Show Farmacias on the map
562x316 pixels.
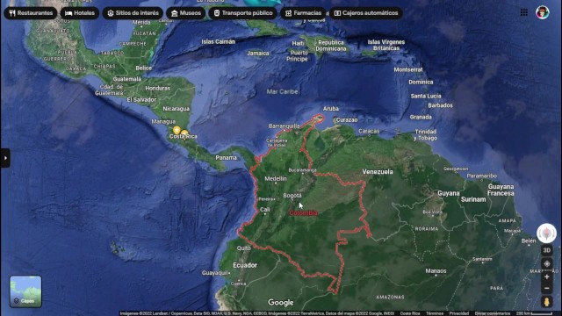click(303, 13)
